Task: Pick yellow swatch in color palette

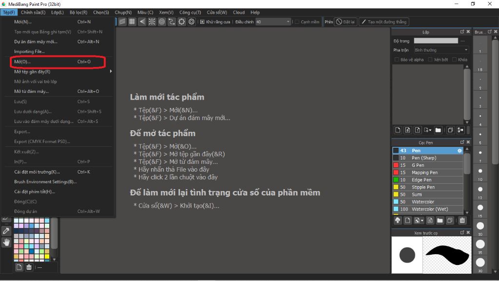Action: (x=47, y=256)
